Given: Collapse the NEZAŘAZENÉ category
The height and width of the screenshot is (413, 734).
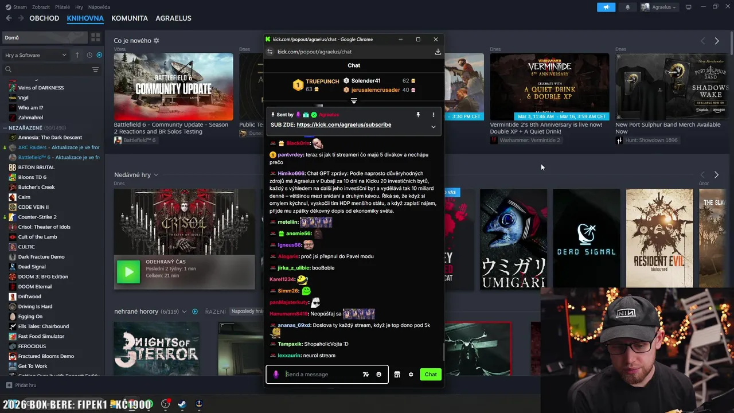Looking at the screenshot, I should (5, 127).
